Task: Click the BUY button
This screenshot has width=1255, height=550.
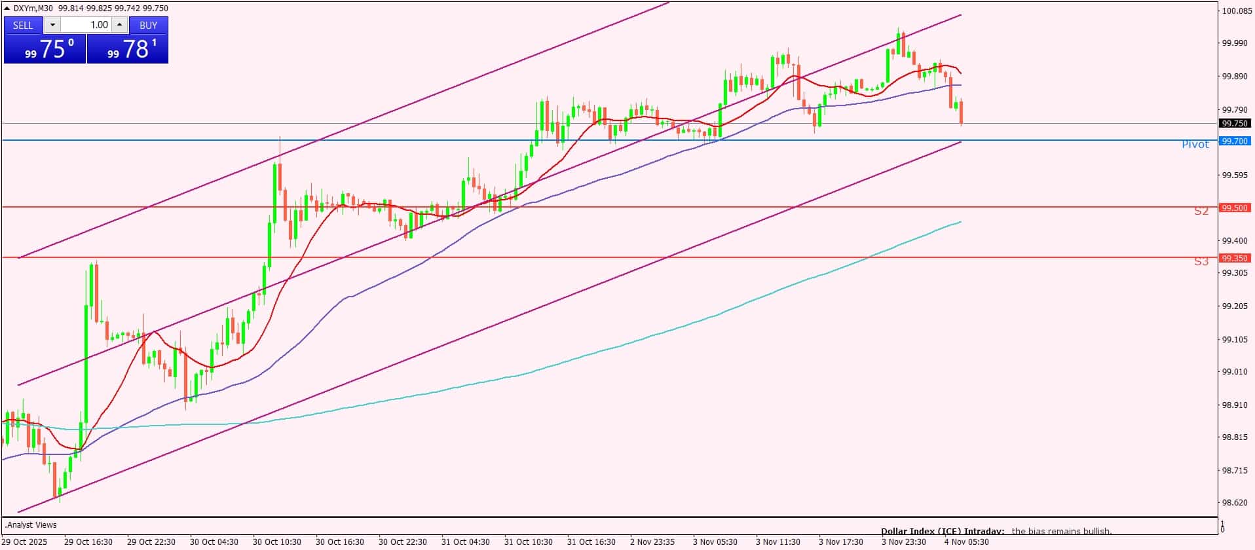Action: coord(149,25)
